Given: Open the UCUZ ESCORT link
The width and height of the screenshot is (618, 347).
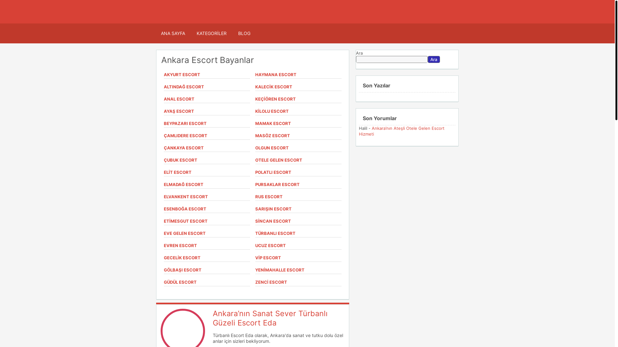Looking at the screenshot, I should 270,245.
